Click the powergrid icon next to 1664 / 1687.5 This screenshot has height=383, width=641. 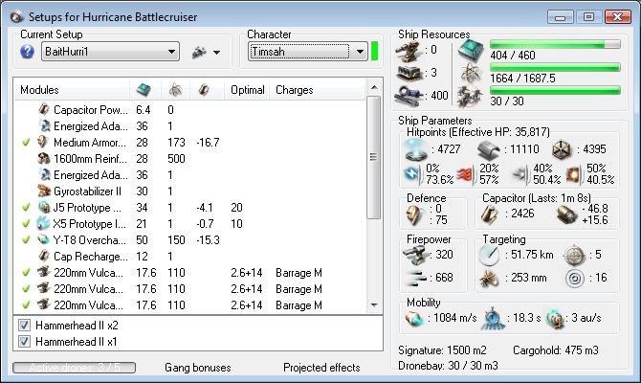[x=471, y=74]
